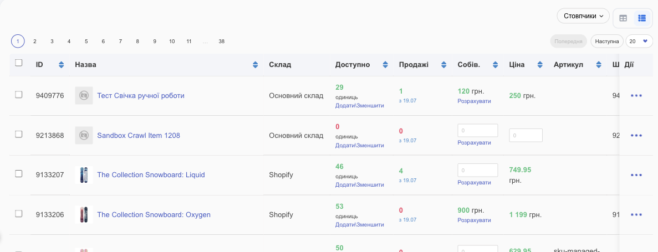Open the 20 per page dropdown
This screenshot has width=658, height=252.
(x=639, y=42)
